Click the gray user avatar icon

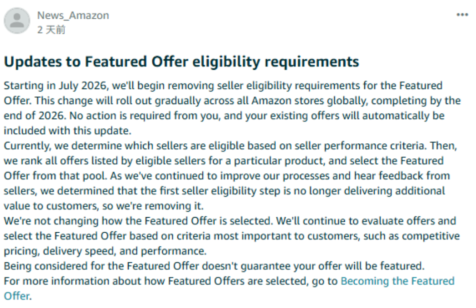tap(17, 21)
